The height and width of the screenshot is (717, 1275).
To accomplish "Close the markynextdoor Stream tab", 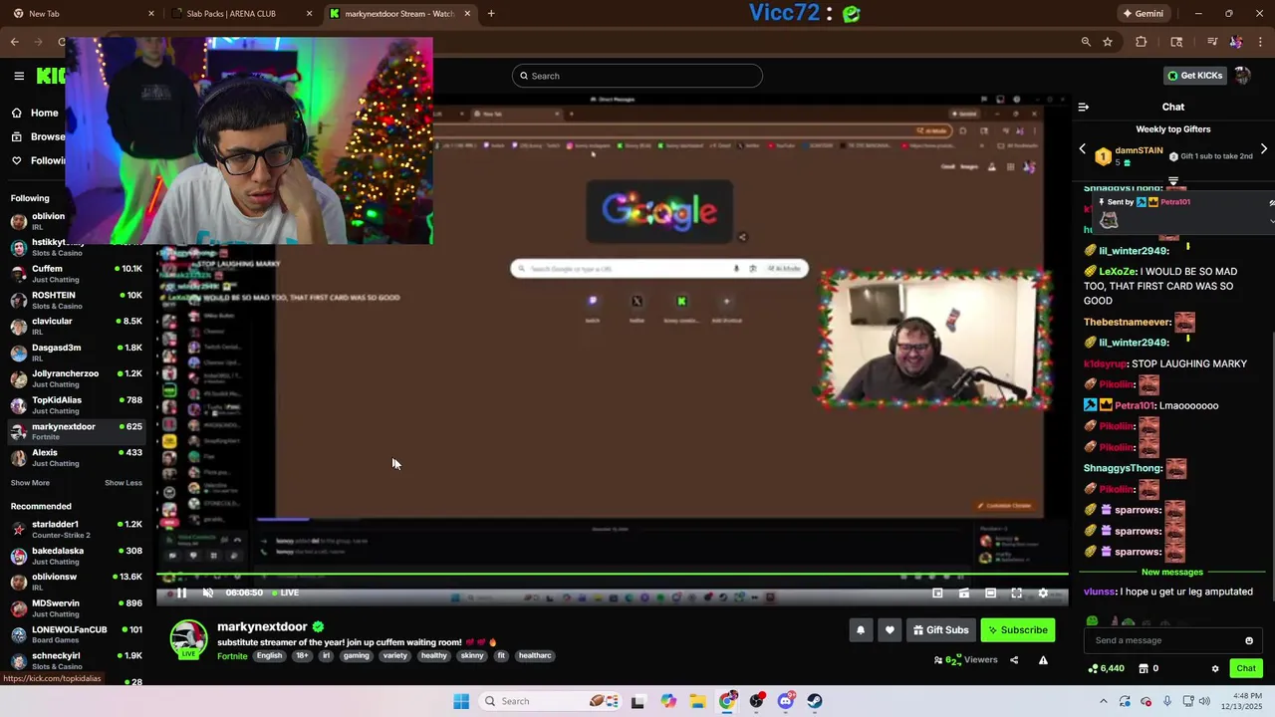I will (x=467, y=14).
